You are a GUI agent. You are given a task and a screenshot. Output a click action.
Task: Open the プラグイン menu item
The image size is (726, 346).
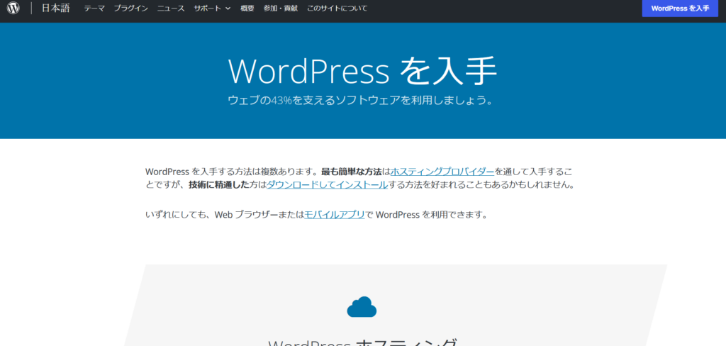[131, 9]
